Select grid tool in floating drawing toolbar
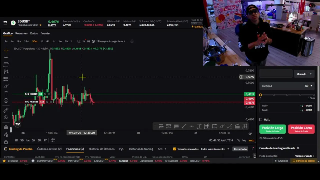Image resolution: width=320 pixels, height=180 pixels. (x=207, y=126)
